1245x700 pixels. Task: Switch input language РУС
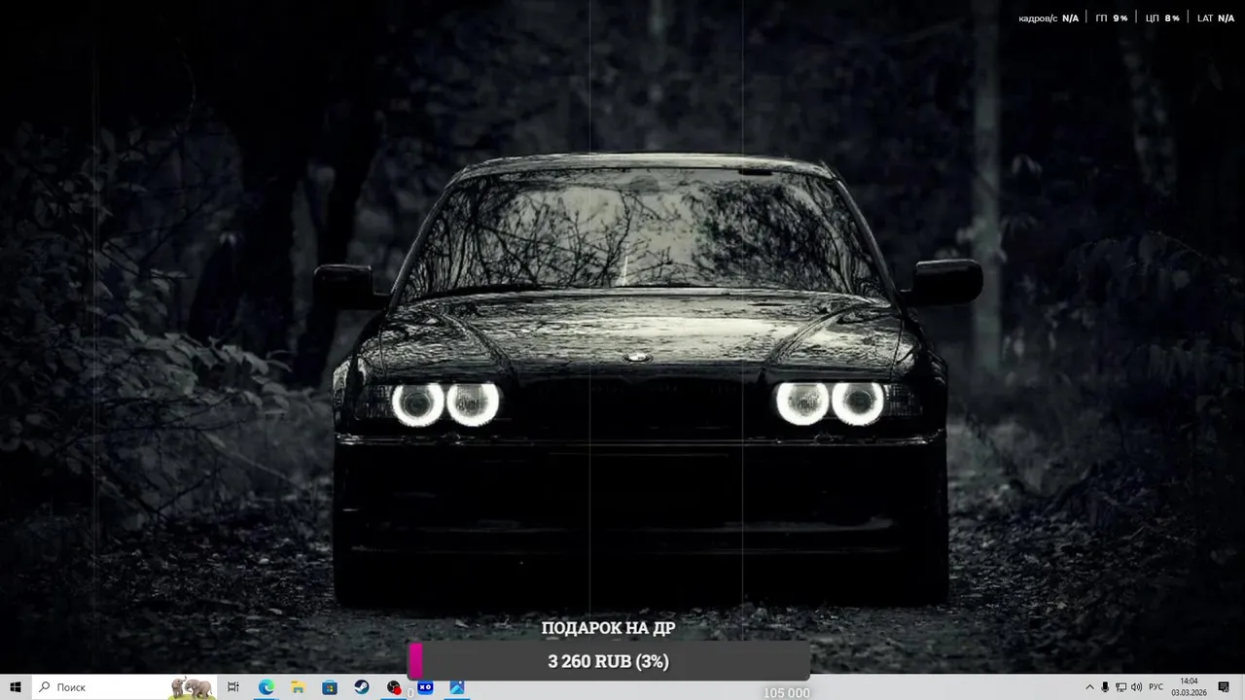pyautogui.click(x=1156, y=687)
